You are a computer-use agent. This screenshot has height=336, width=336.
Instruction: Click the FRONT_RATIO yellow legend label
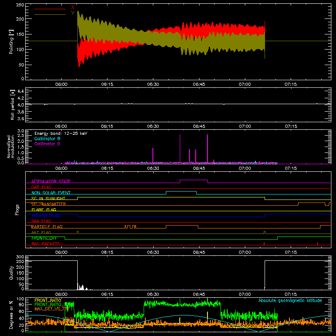pos(48,300)
